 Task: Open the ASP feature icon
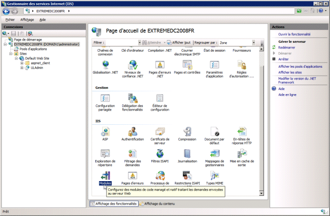105,134
